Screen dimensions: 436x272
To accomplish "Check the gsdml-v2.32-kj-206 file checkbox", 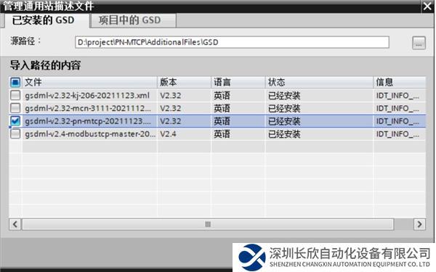I will point(15,95).
